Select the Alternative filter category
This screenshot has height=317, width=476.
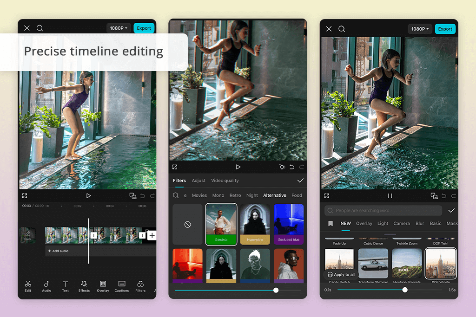(x=275, y=195)
